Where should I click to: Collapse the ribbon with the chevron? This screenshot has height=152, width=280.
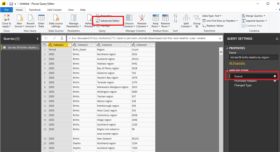pos(276,10)
